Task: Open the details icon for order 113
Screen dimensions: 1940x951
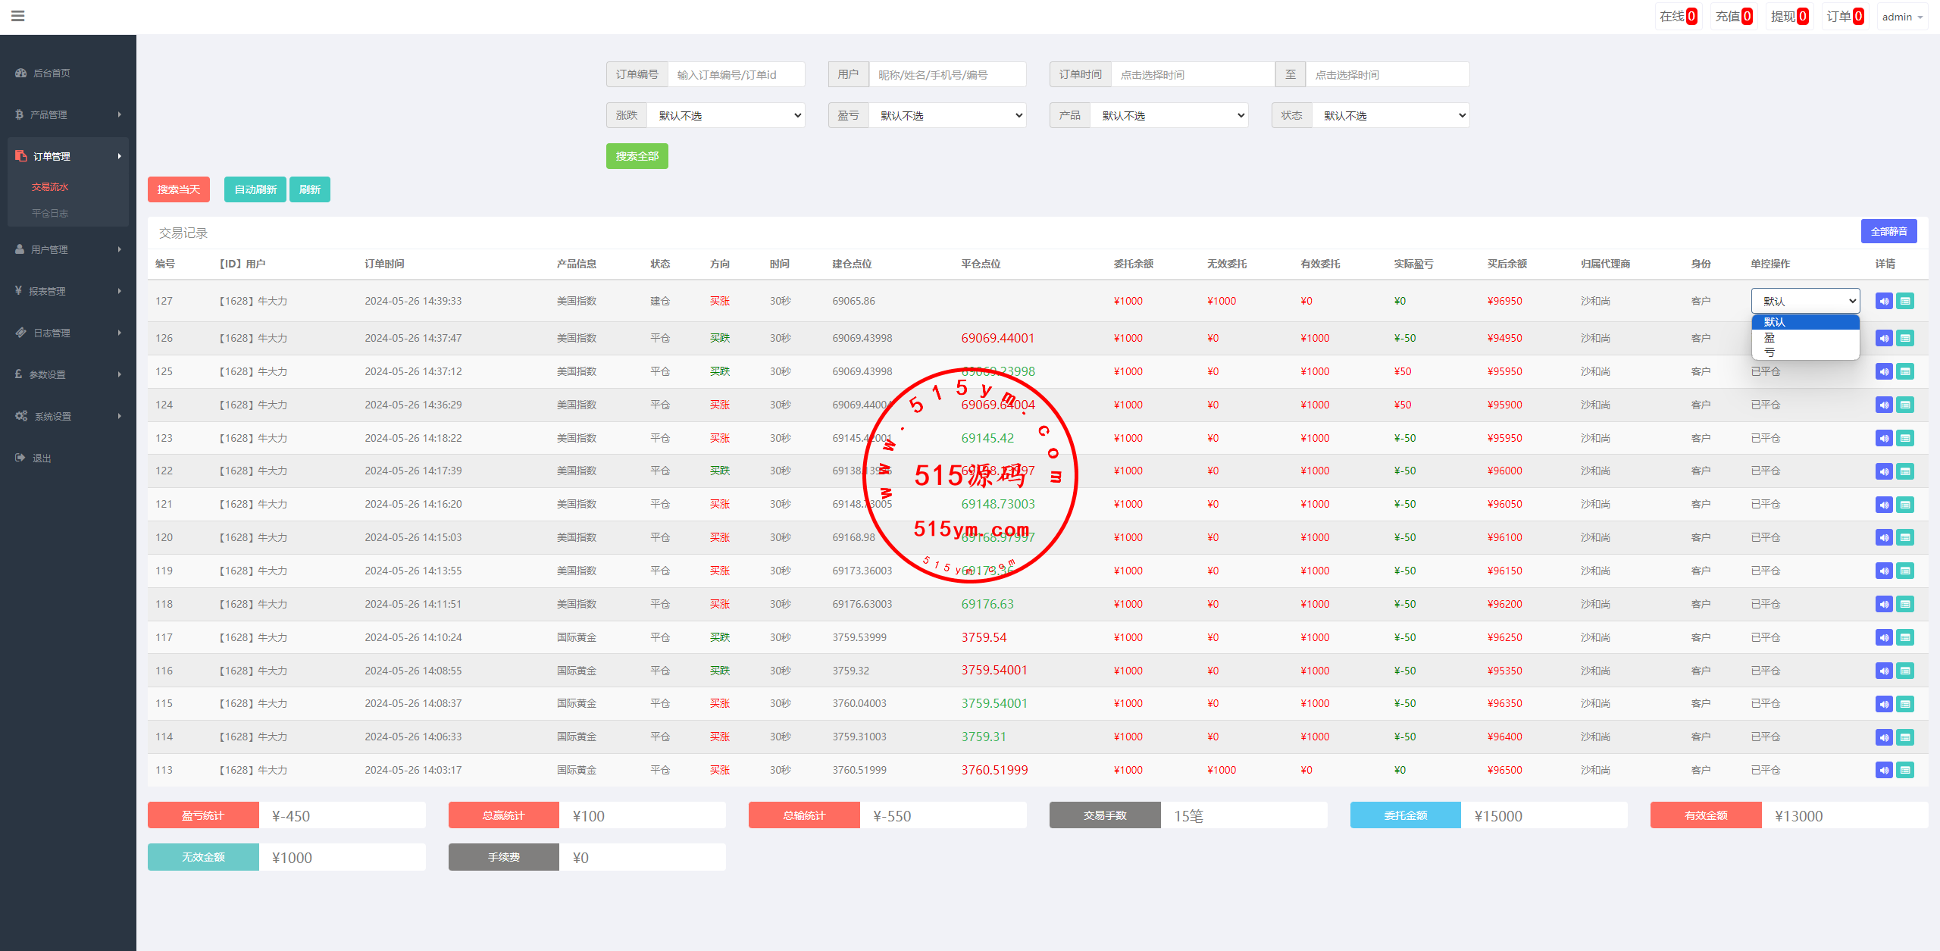Action: 1905,771
